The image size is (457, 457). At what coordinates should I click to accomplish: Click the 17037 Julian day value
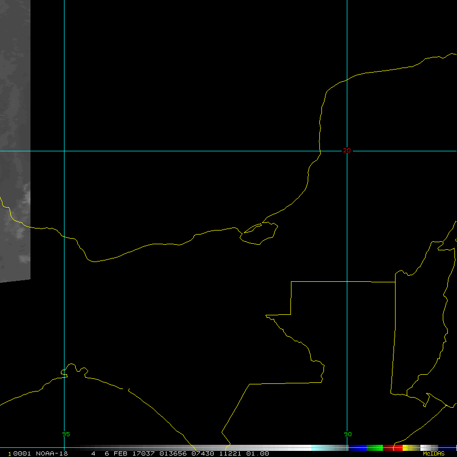point(143,453)
